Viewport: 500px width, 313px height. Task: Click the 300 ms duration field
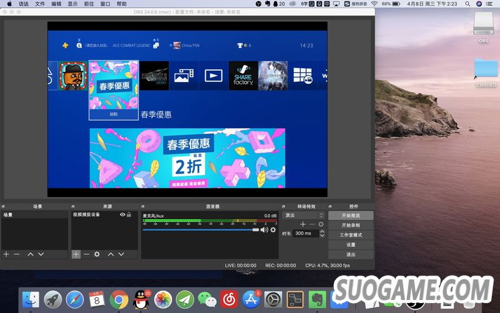[x=306, y=233]
